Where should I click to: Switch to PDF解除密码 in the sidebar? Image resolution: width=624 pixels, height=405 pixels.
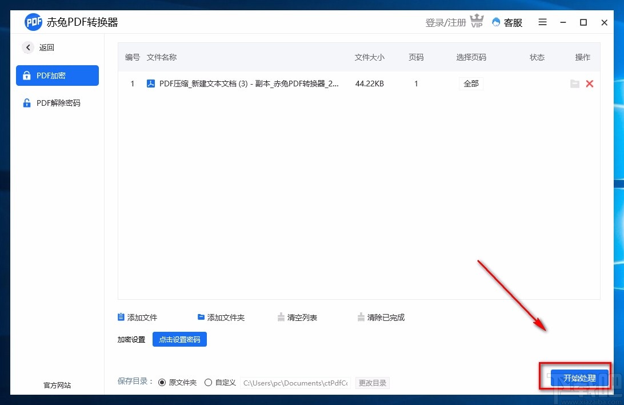57,103
